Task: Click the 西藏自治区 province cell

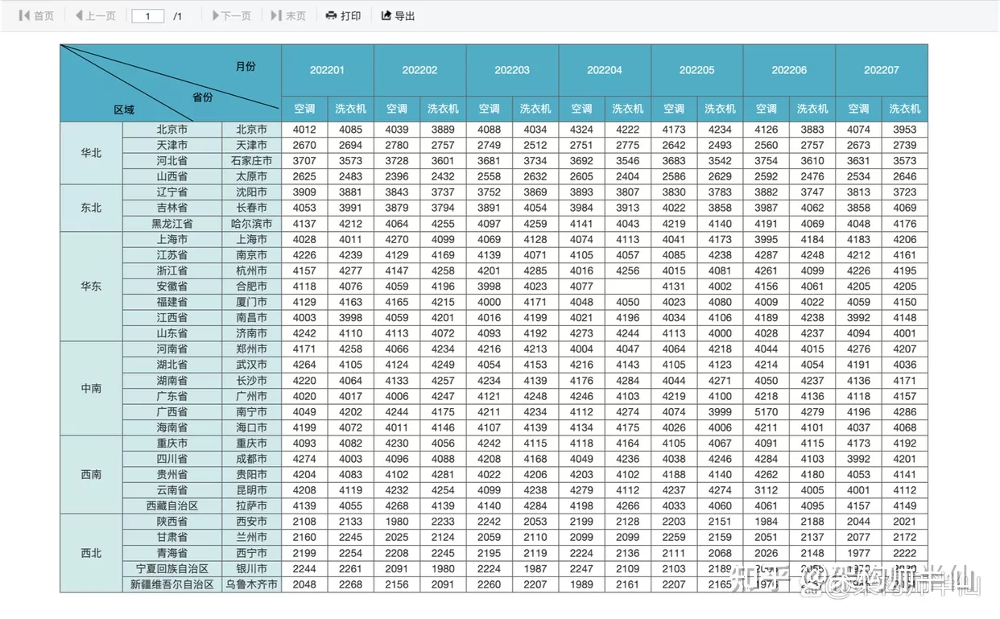Action: pyautogui.click(x=172, y=506)
